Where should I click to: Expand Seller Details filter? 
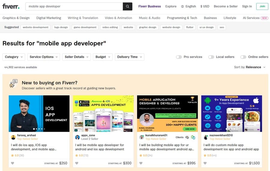[76, 57]
